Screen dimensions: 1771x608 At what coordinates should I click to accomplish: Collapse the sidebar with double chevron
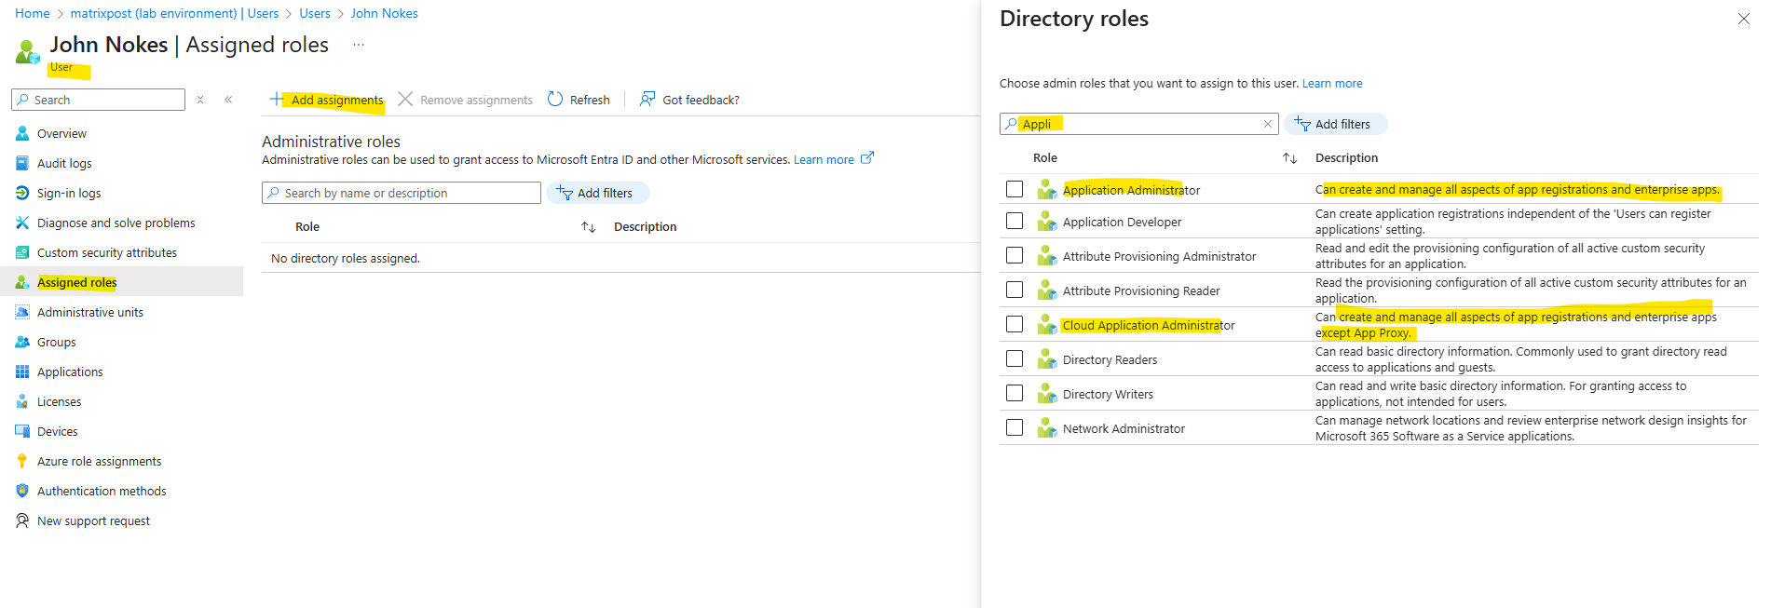click(x=228, y=100)
